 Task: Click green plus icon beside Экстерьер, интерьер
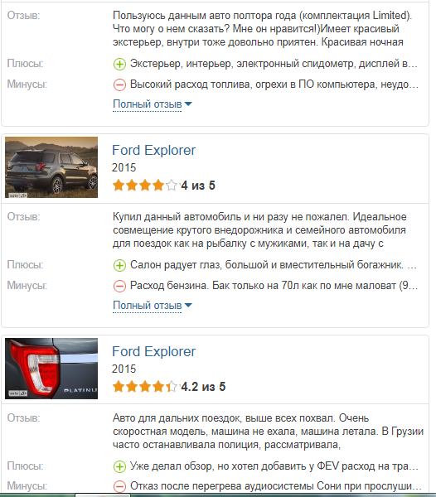point(119,65)
